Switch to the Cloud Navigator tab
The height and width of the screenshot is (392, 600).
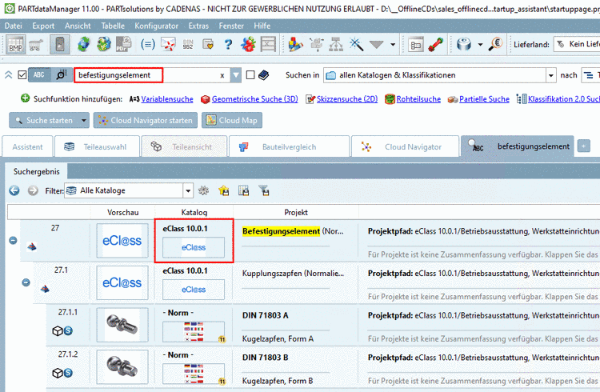(406, 146)
